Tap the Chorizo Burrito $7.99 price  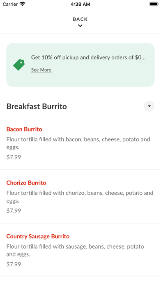[14, 211]
